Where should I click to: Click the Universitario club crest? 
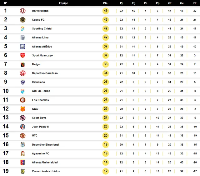click(22, 11)
